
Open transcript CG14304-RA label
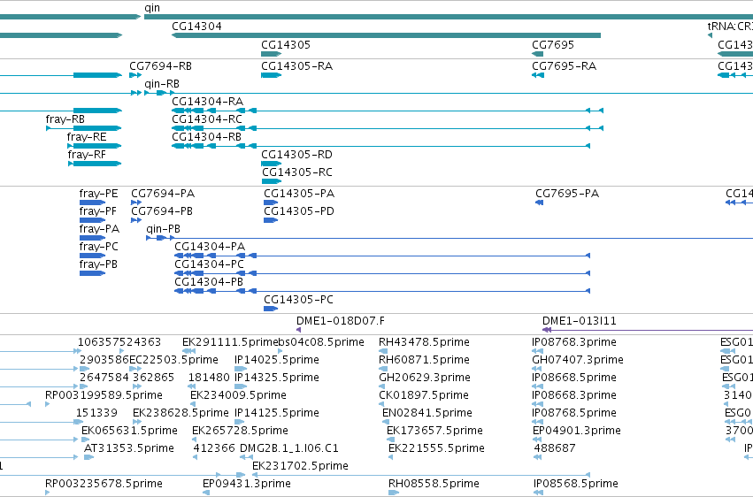coord(207,102)
